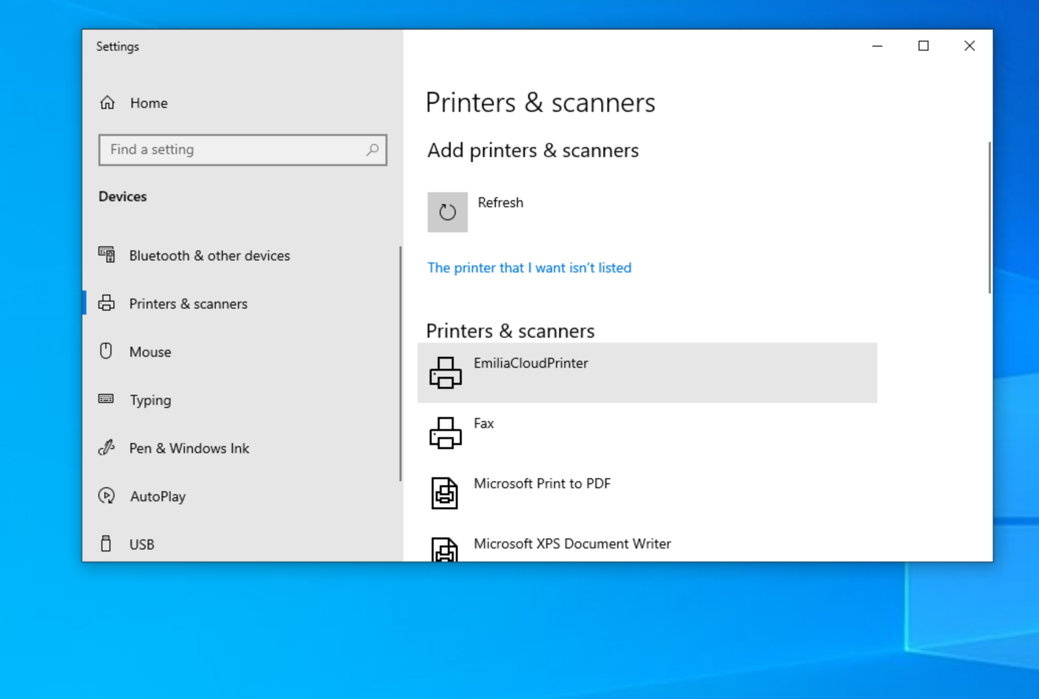Image resolution: width=1039 pixels, height=699 pixels.
Task: Click the Microsoft XPS Document Writer icon
Action: [445, 549]
